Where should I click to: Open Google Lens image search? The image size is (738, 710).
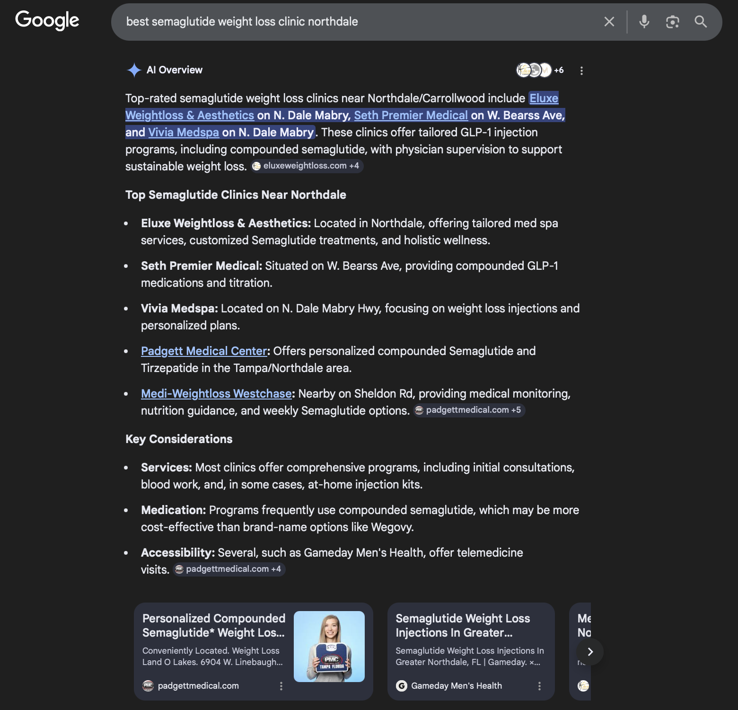pos(672,22)
